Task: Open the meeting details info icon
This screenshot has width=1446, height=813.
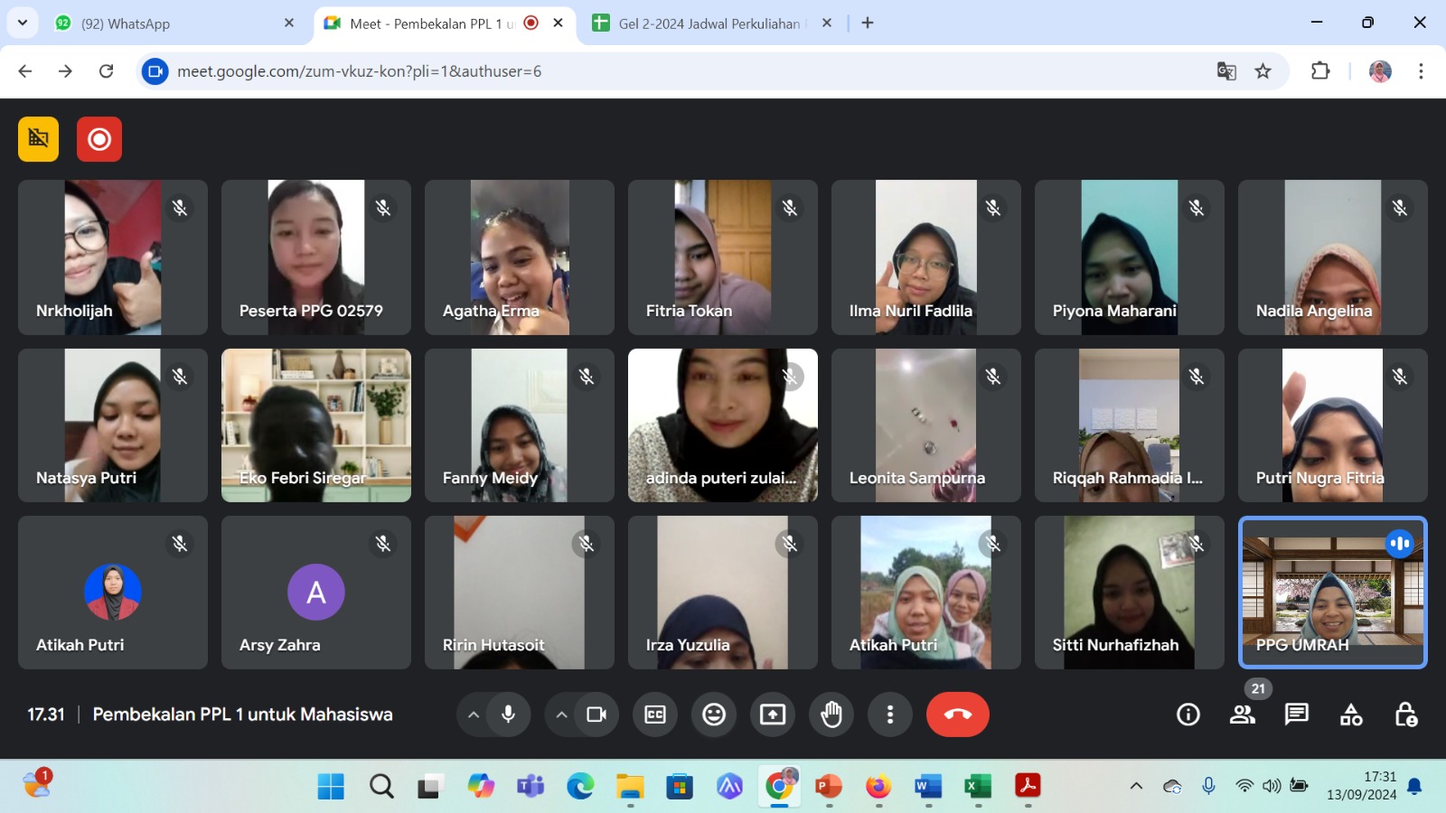Action: click(1188, 715)
